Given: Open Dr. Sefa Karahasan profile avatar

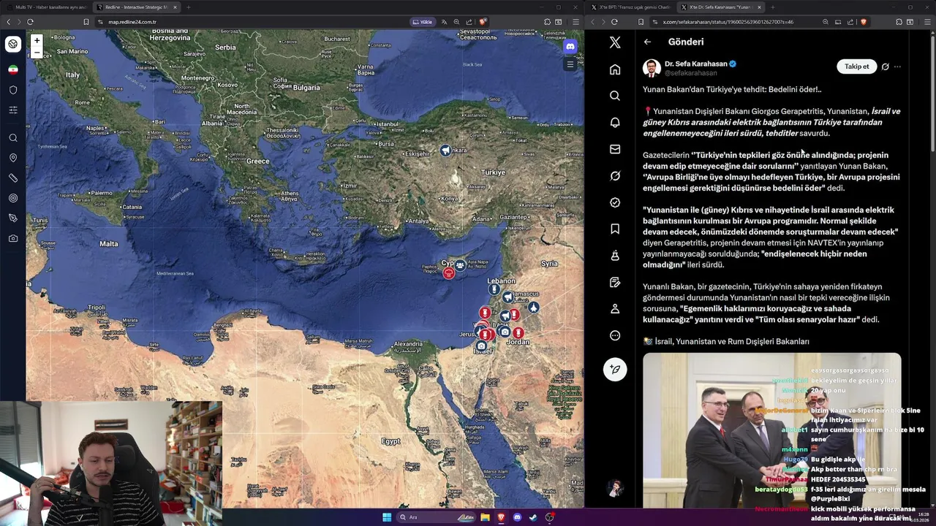Looking at the screenshot, I should (652, 68).
